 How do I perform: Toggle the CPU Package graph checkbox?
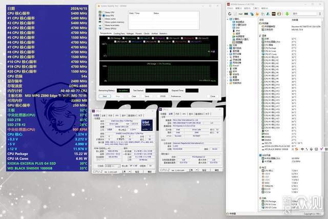(109, 38)
